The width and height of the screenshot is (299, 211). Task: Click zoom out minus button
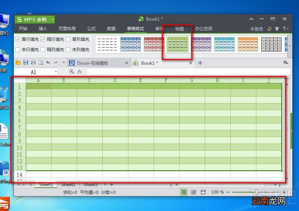228,192
